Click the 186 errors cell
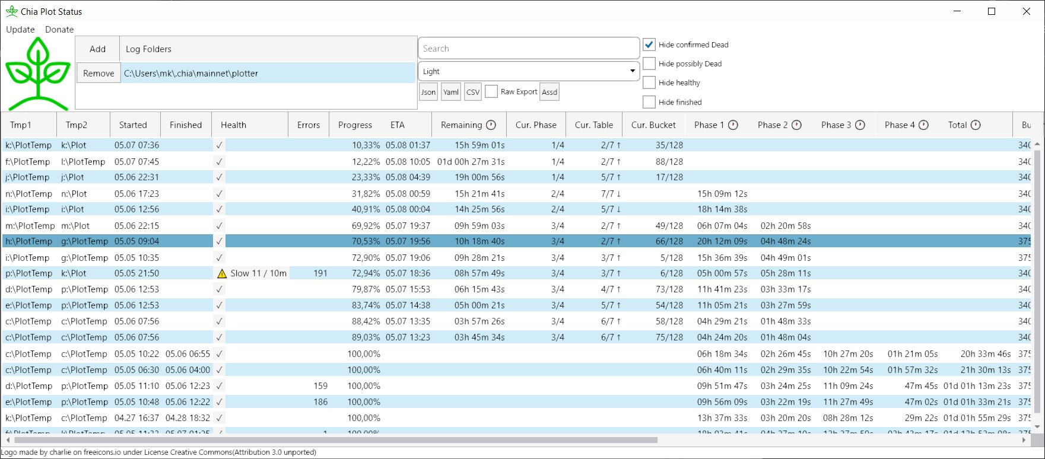The height and width of the screenshot is (459, 1045). pos(320,402)
